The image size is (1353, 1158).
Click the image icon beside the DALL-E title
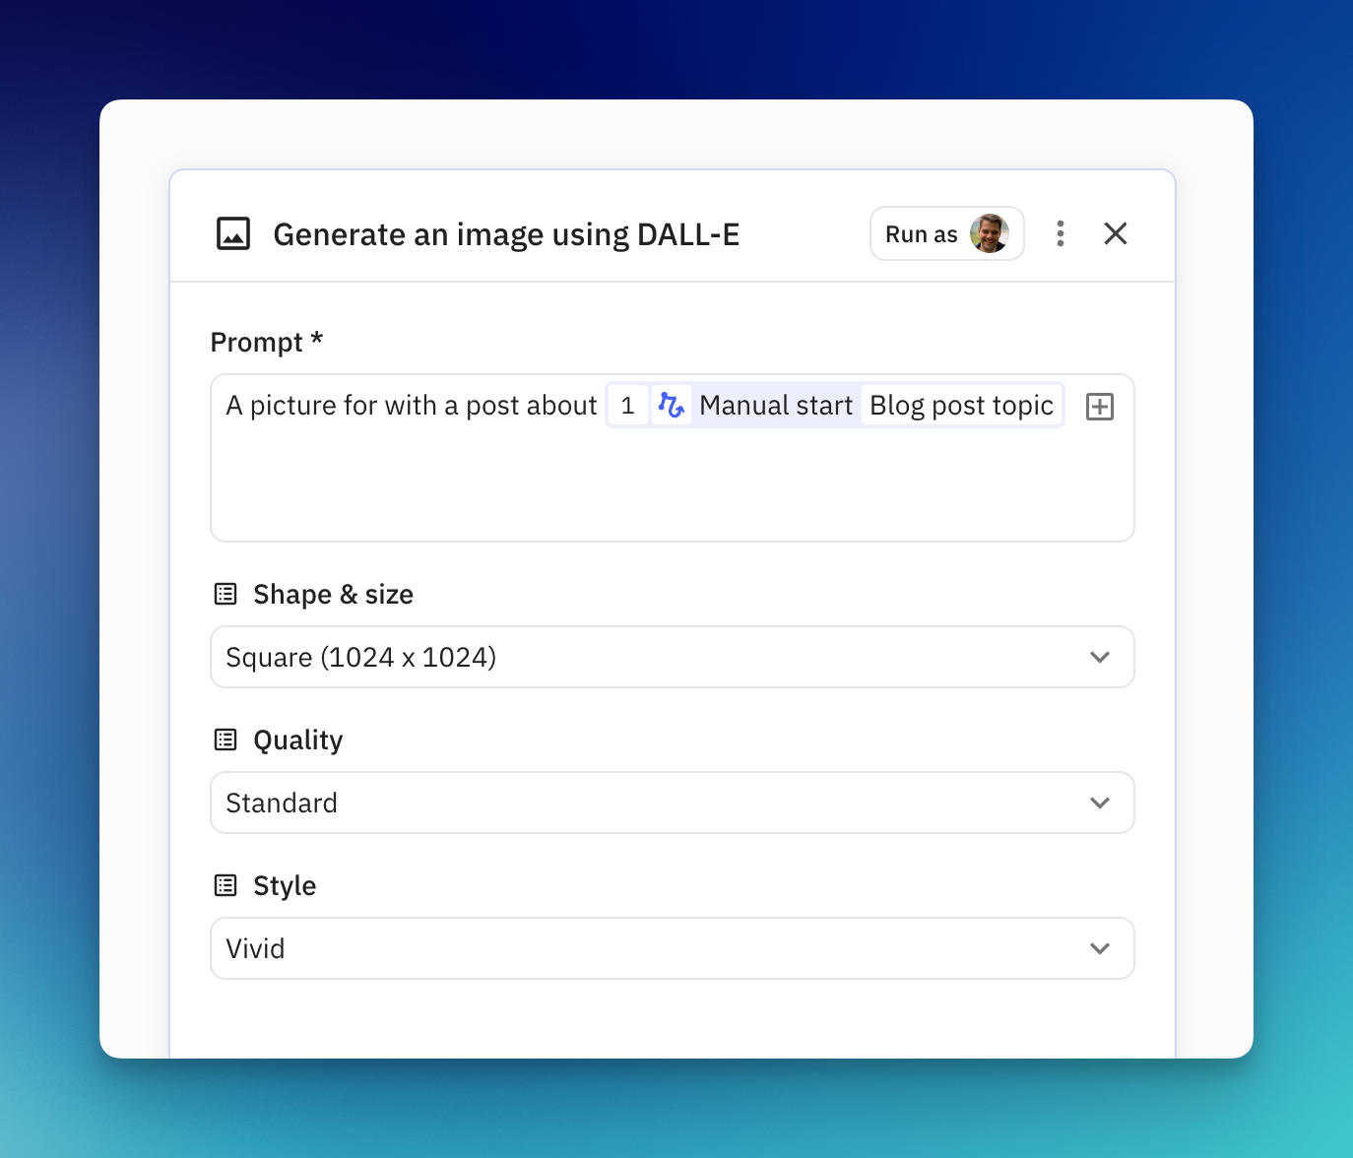coord(233,234)
